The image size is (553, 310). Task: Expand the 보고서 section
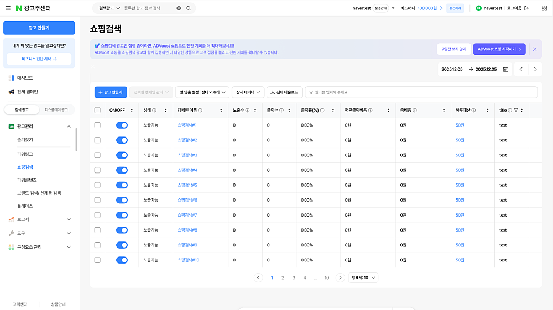[69, 219]
